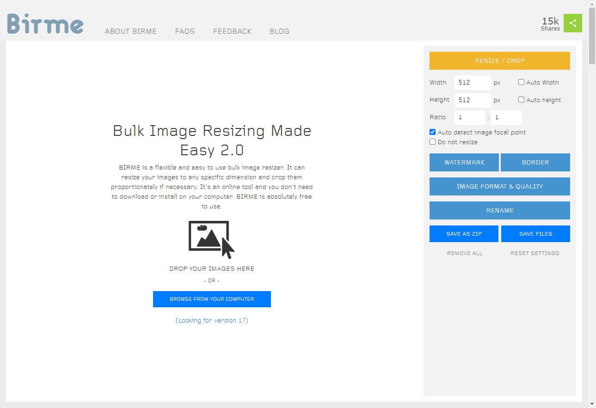Viewport: 596px width, 408px height.
Task: Click Browse From Your Computer button
Action: pyautogui.click(x=212, y=299)
